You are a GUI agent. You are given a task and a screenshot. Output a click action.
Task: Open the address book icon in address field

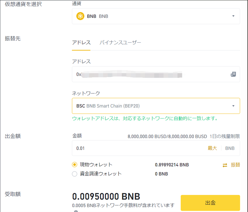pos(233,74)
